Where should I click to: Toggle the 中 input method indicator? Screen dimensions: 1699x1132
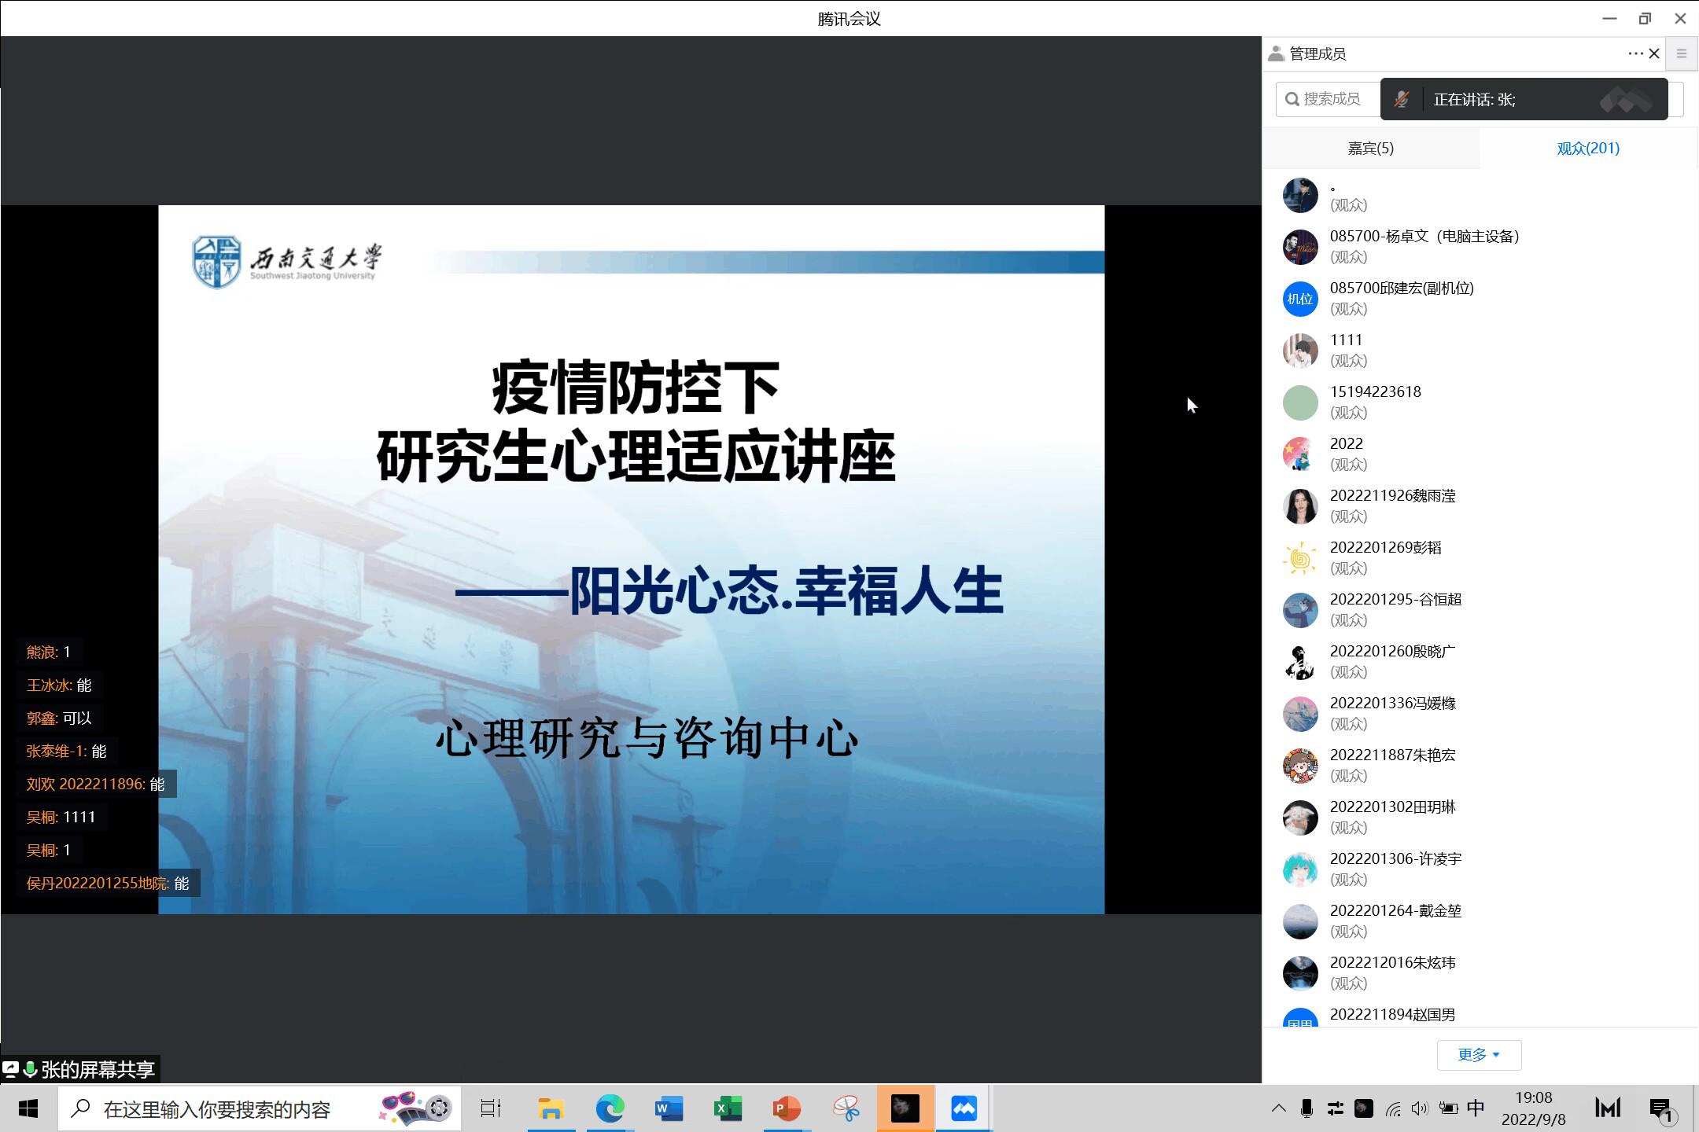[x=1476, y=1108]
